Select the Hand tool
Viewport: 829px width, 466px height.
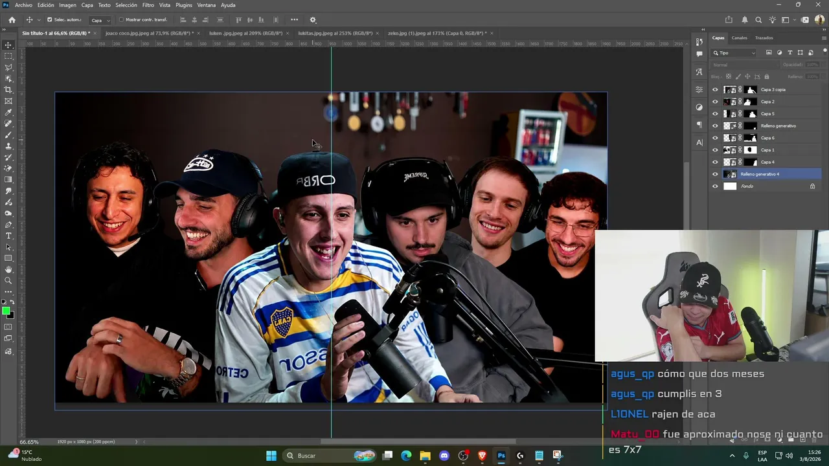click(x=8, y=269)
